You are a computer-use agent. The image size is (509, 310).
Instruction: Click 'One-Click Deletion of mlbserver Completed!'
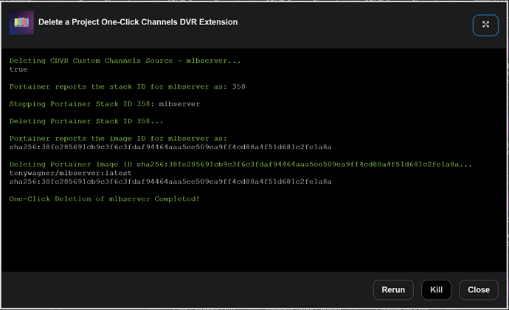click(105, 199)
